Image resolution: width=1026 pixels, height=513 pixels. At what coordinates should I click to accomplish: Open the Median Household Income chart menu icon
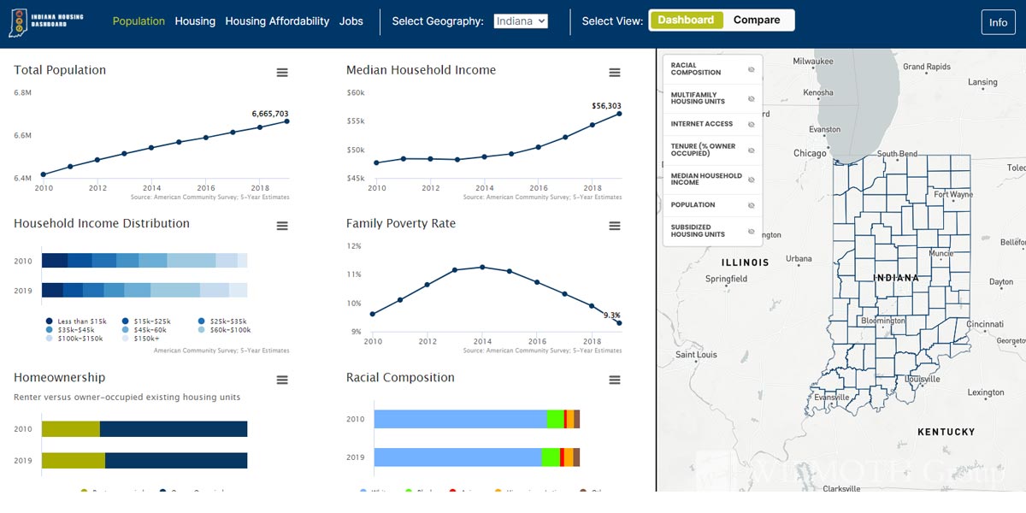[x=614, y=73]
